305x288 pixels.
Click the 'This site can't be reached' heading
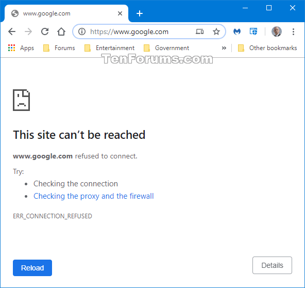tap(79, 135)
